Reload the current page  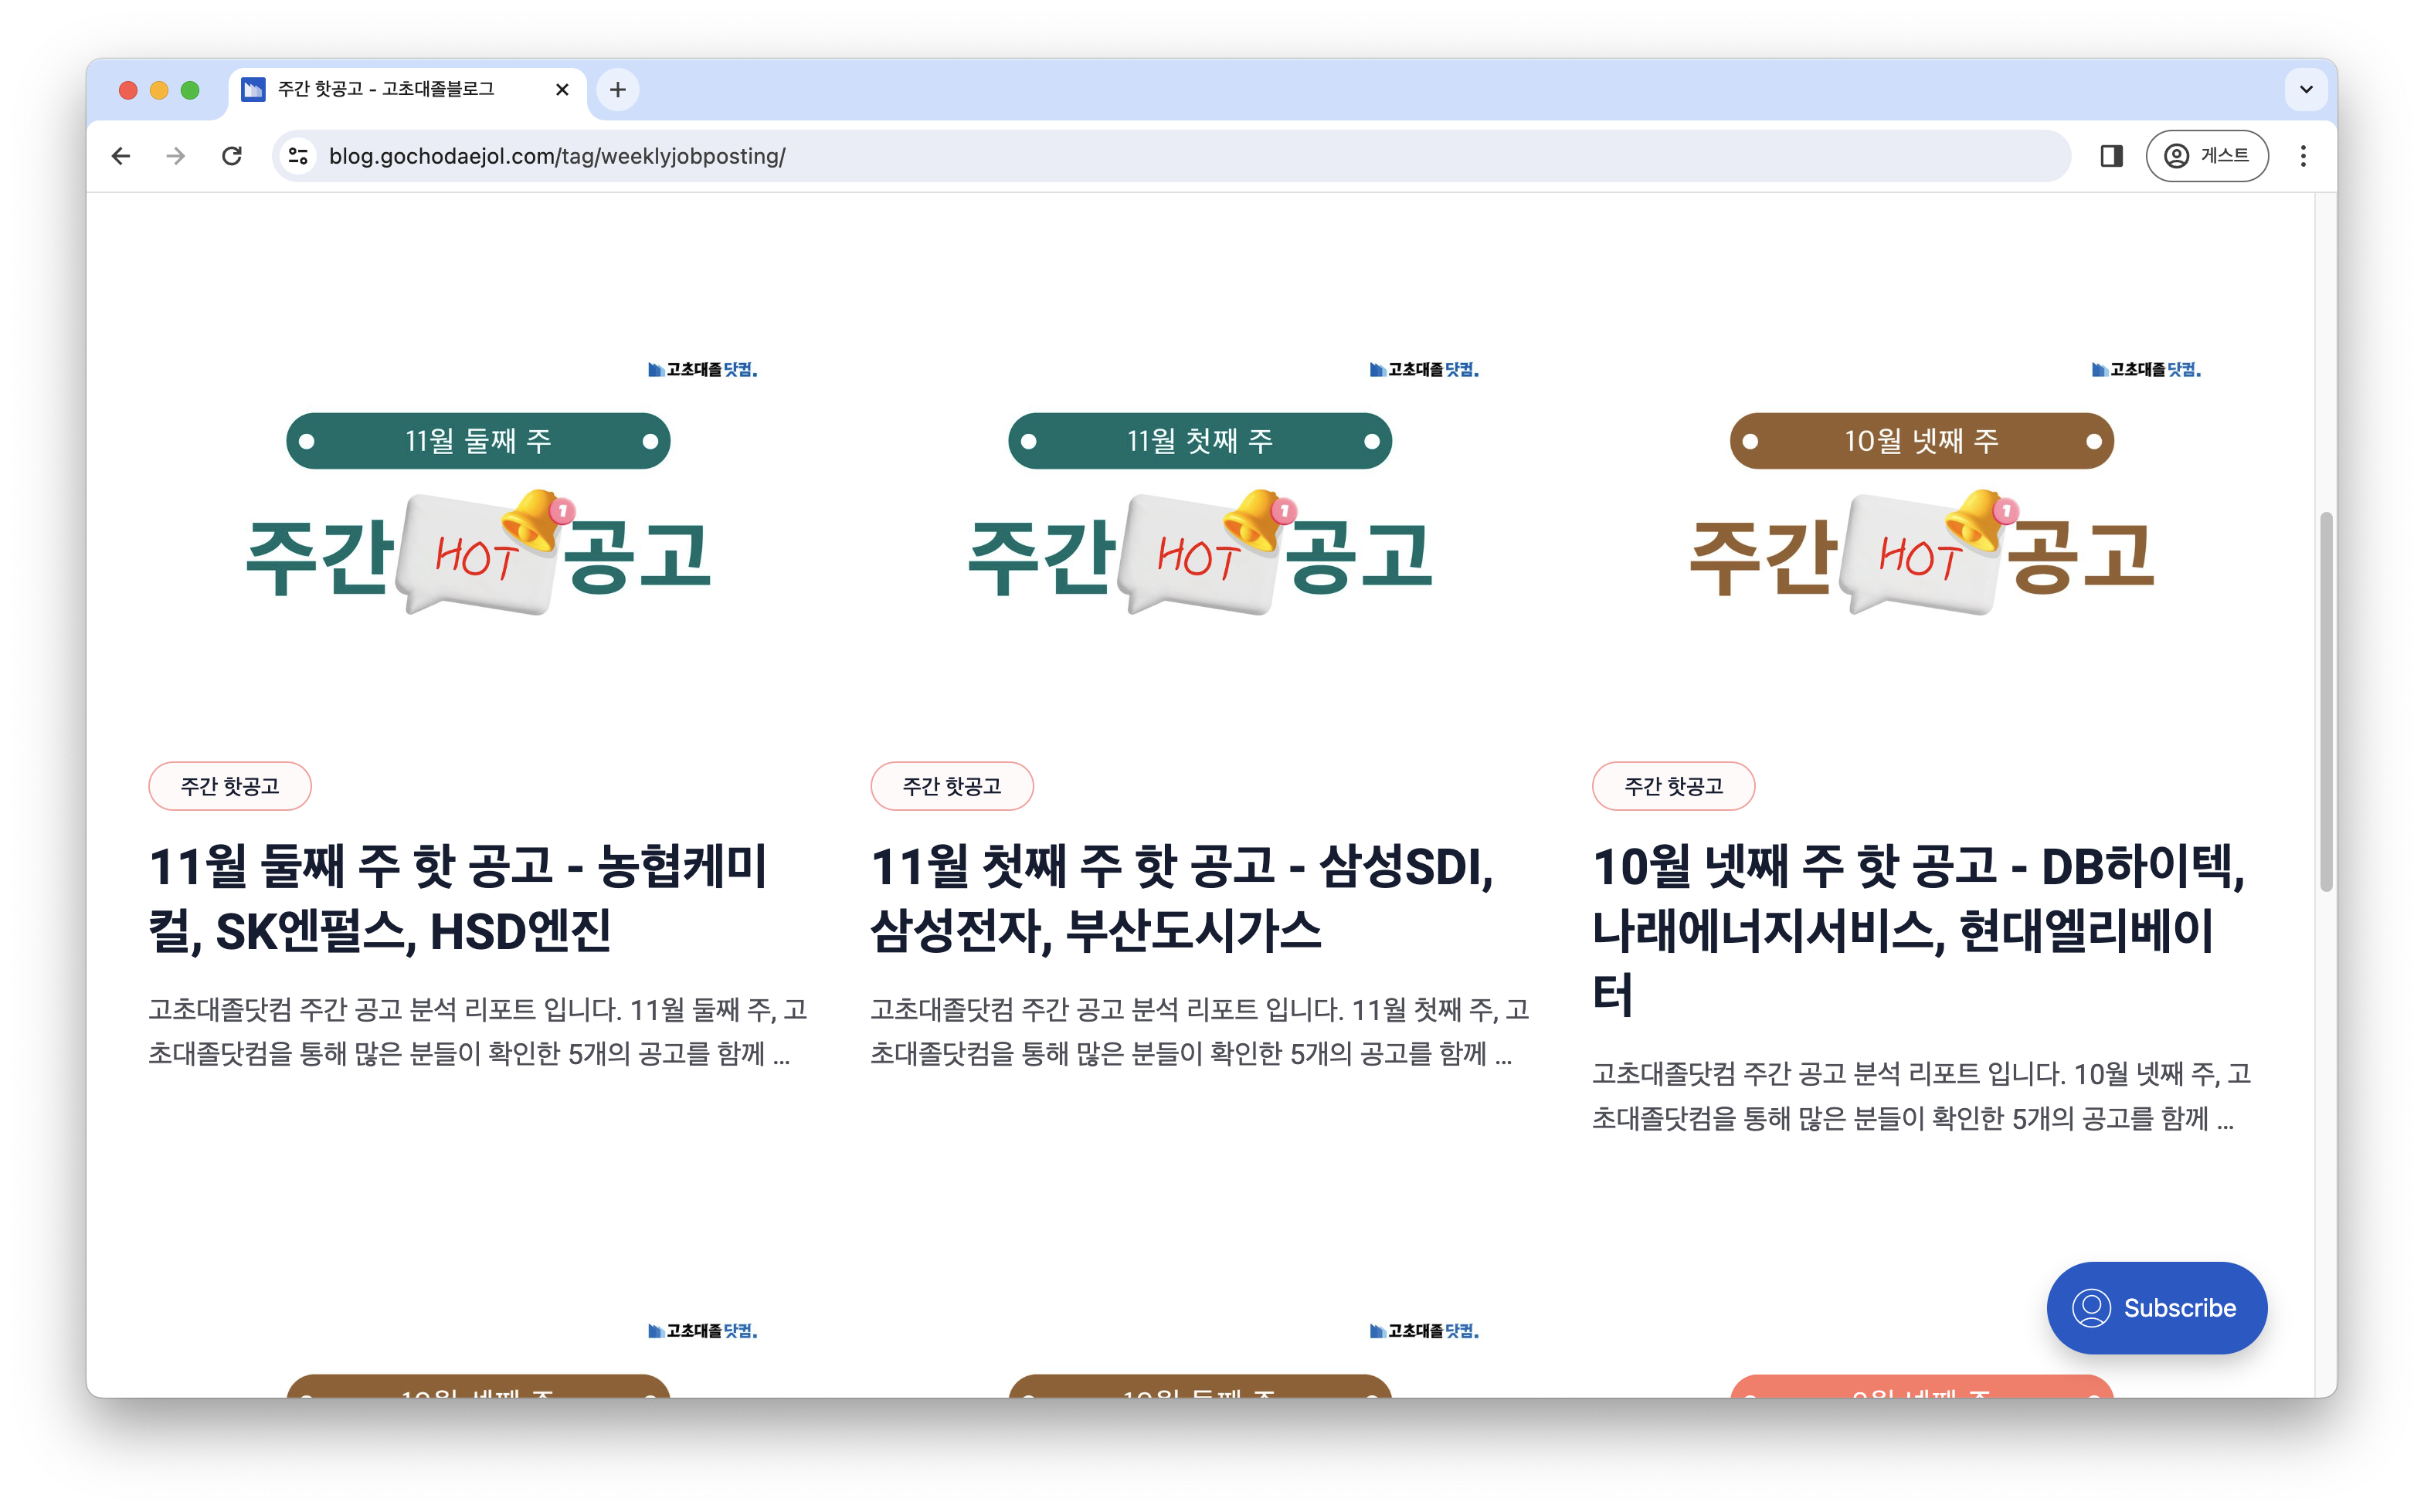[232, 156]
